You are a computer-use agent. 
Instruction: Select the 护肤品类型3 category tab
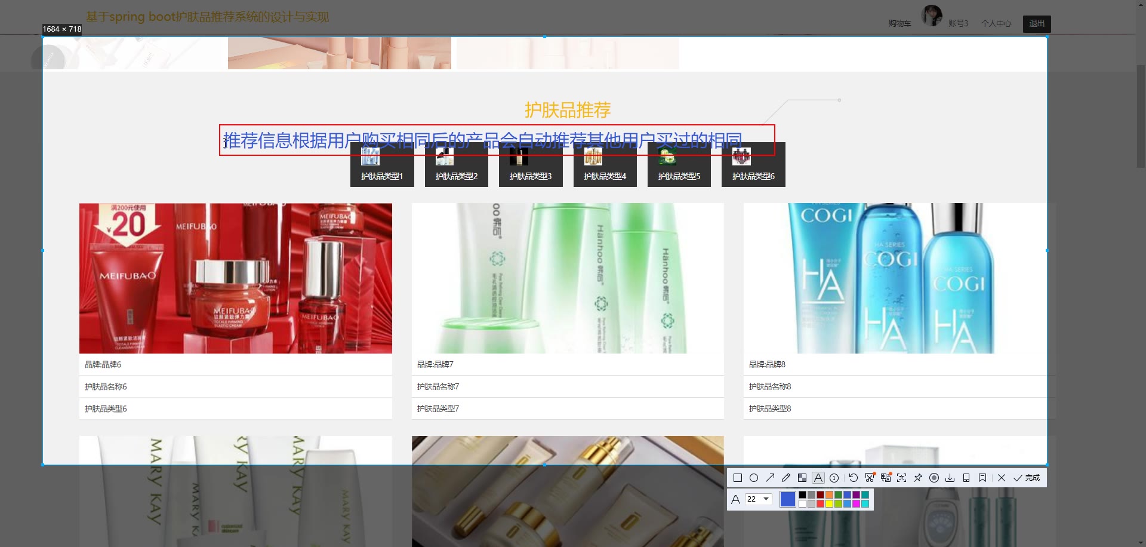click(531, 165)
